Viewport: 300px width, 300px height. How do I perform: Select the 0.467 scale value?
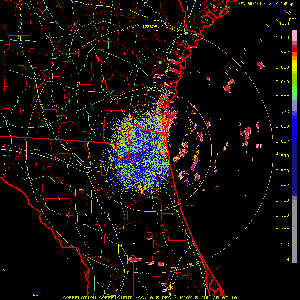click(x=282, y=185)
